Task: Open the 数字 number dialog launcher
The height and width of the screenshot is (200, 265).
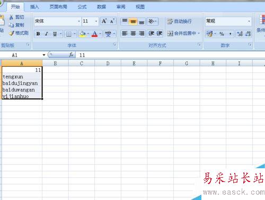Action: (250, 44)
